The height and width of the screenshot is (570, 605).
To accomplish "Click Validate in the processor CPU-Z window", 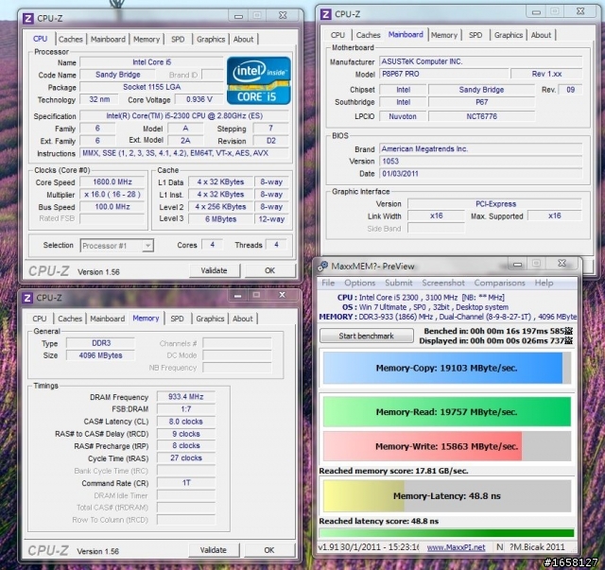I will click(215, 270).
